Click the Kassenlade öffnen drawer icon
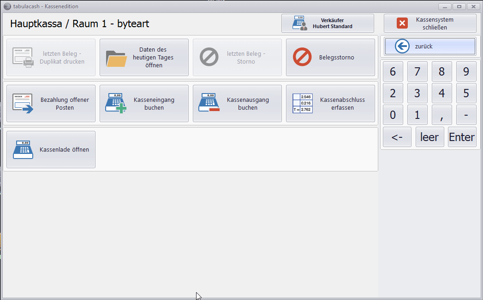 click(23, 150)
